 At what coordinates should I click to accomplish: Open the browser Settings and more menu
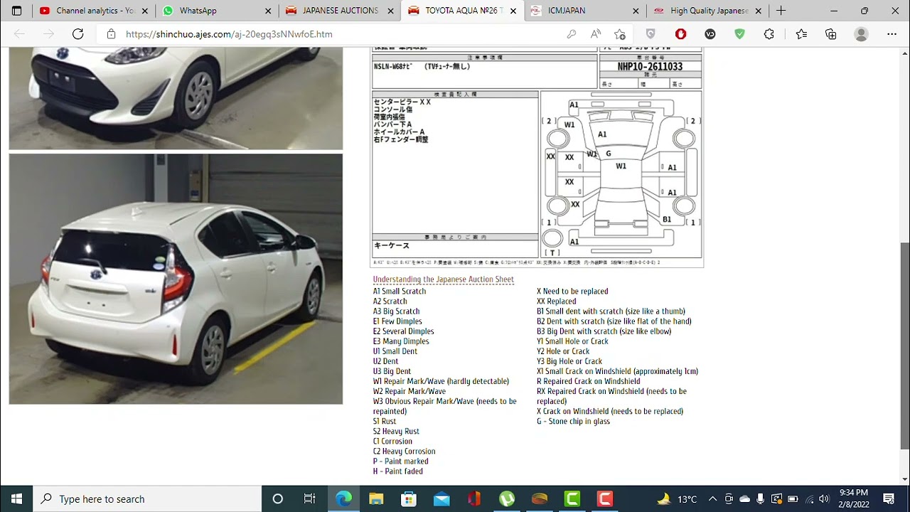click(892, 34)
